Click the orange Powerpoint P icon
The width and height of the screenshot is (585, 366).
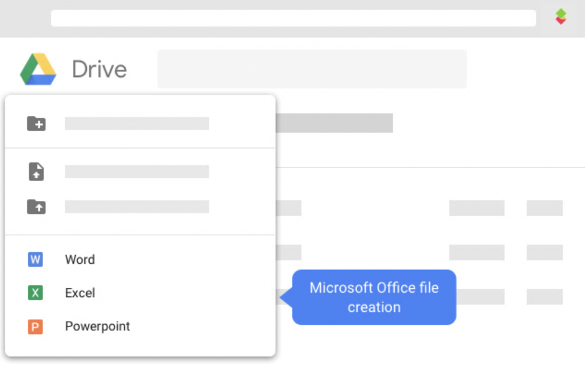point(36,326)
